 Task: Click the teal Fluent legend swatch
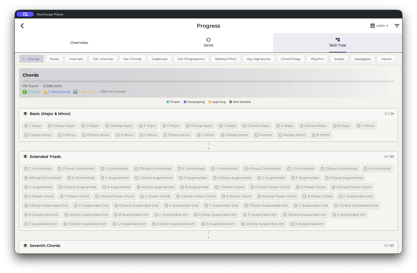[x=168, y=102]
